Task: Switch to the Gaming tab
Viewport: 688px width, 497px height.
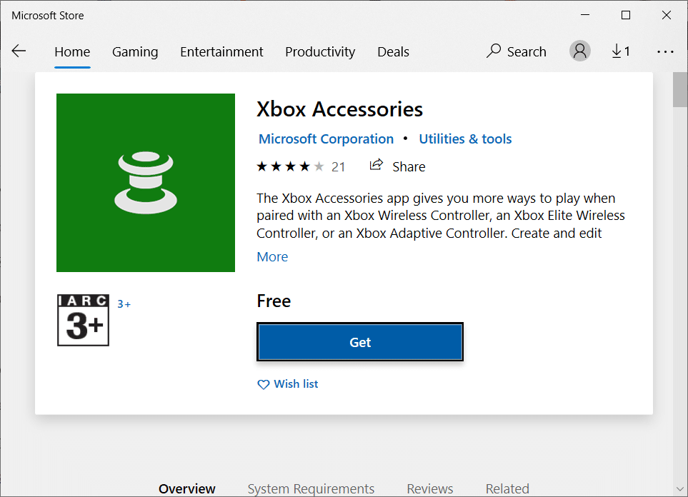Action: coord(134,51)
